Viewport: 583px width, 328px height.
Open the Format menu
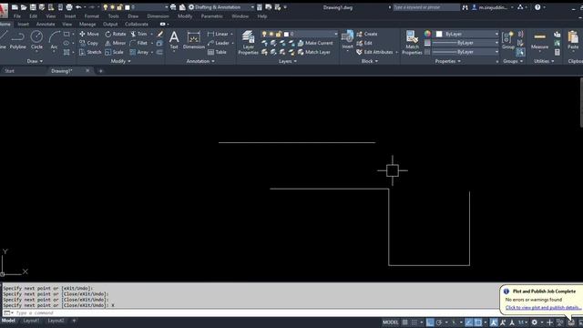[x=91, y=16]
